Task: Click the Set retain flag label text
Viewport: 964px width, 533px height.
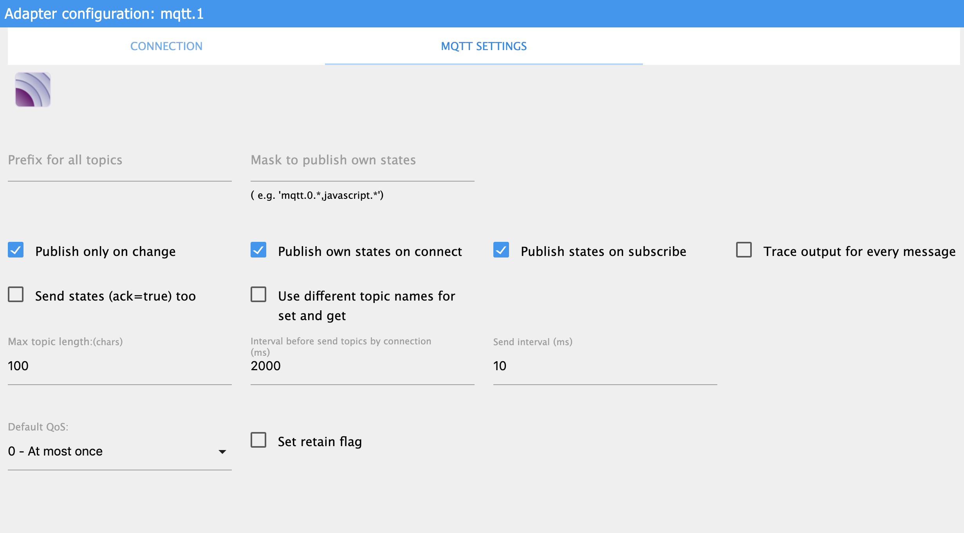Action: (320, 441)
